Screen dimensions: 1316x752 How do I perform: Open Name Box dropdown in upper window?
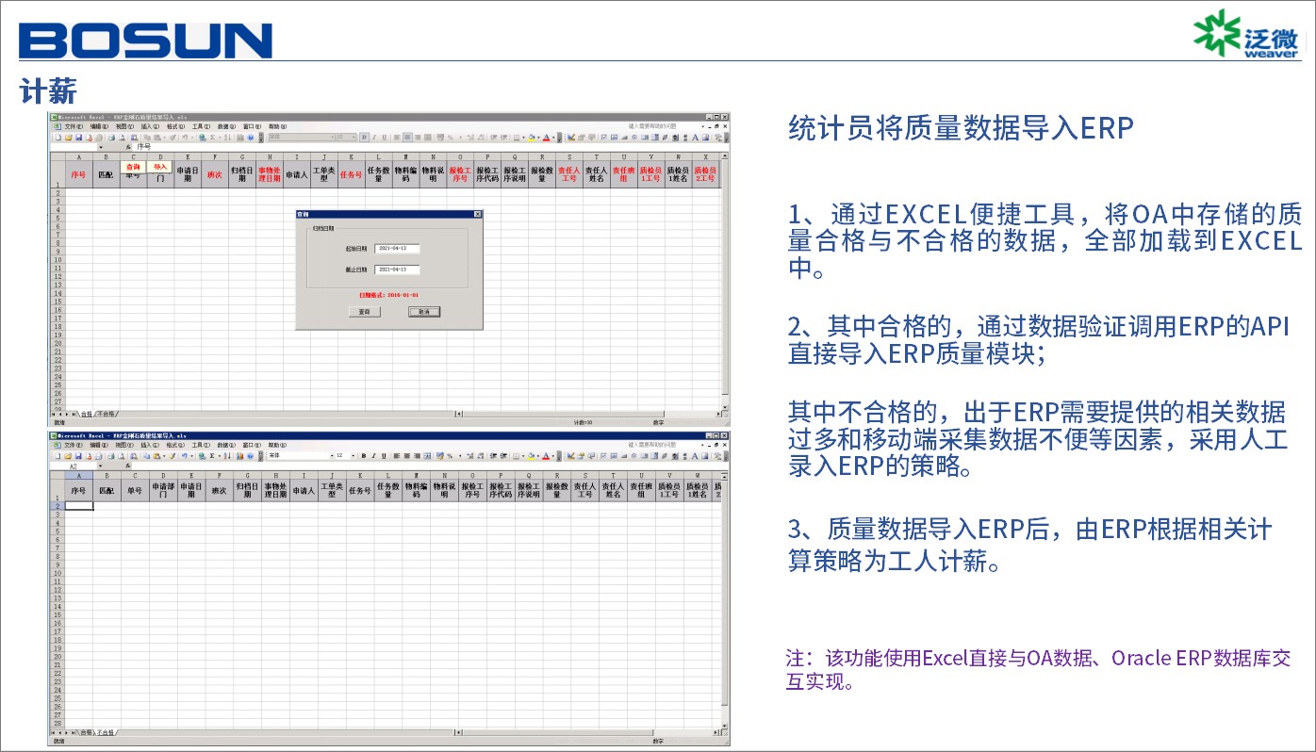pos(101,148)
